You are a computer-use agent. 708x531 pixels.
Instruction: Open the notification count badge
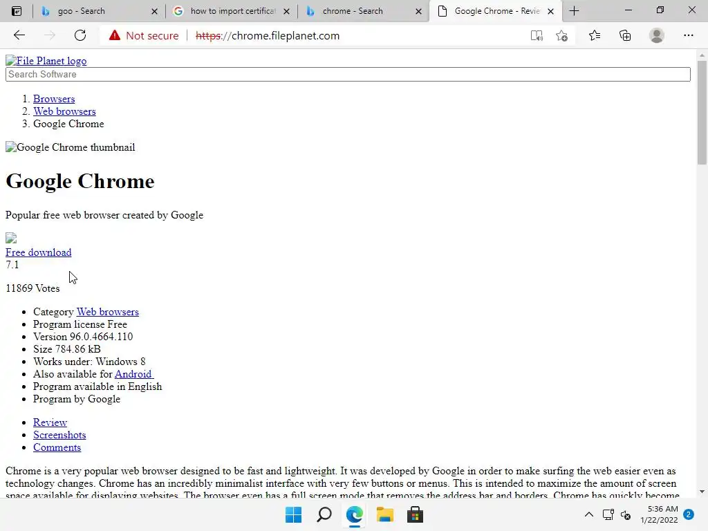click(x=689, y=514)
